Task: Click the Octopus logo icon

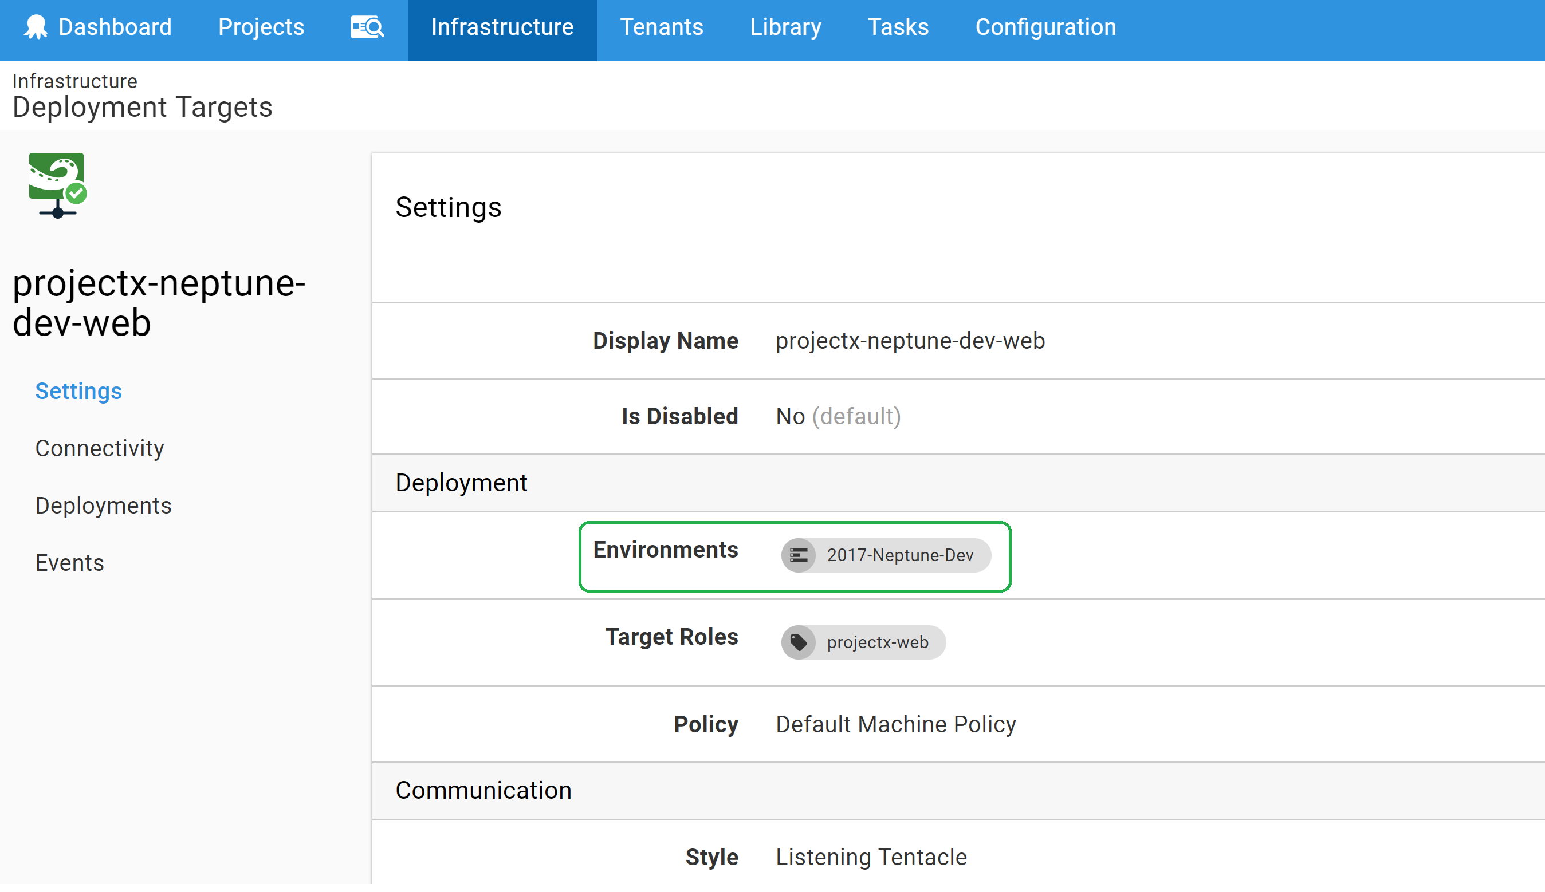Action: click(x=36, y=27)
